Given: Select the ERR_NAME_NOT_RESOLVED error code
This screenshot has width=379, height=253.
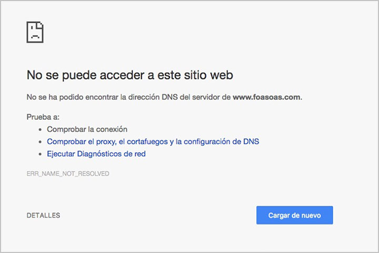Looking at the screenshot, I should 68,173.
